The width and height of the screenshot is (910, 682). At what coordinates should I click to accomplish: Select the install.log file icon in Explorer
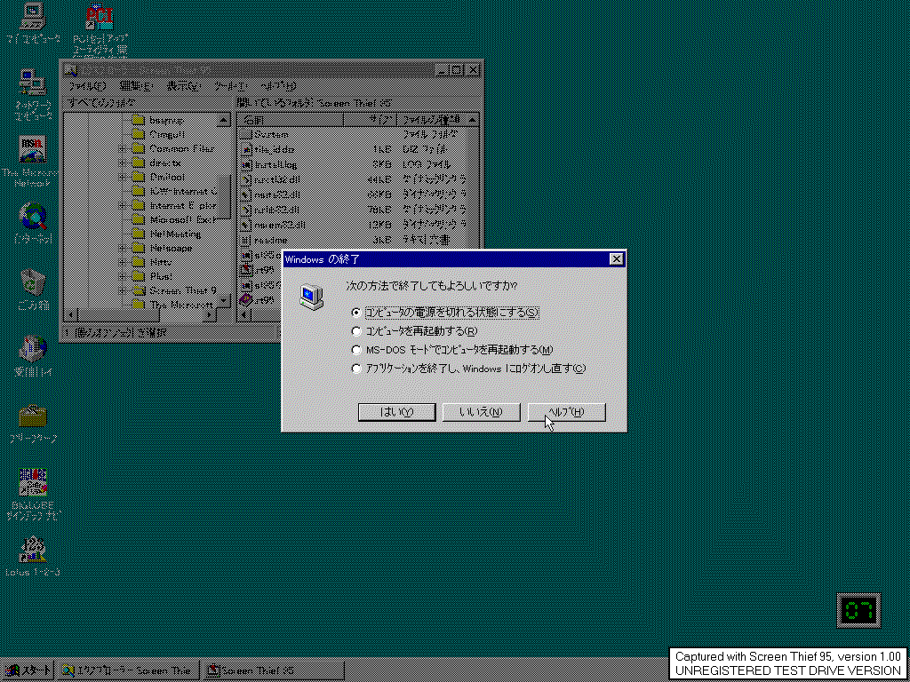point(245,164)
